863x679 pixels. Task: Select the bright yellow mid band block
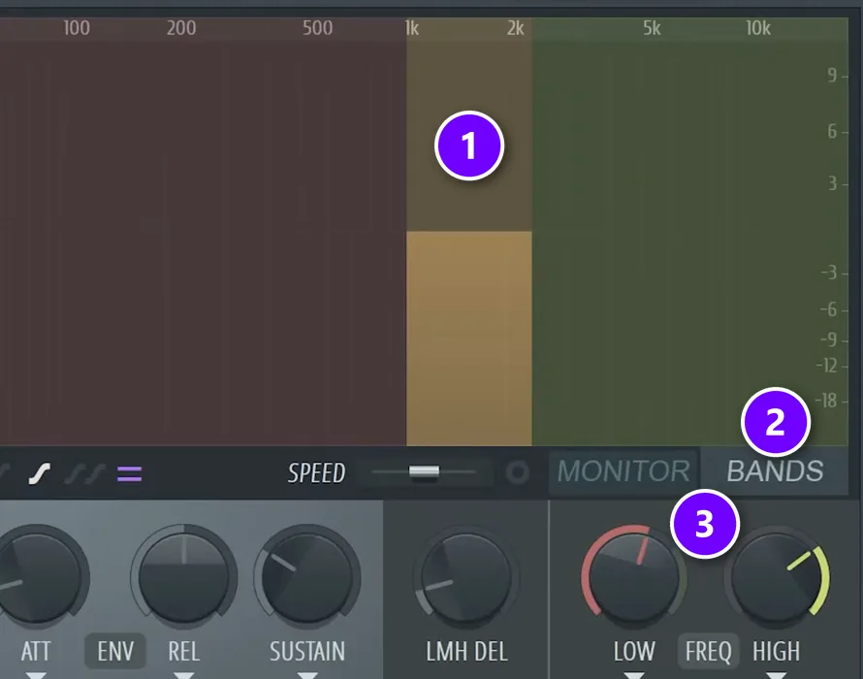click(x=469, y=339)
